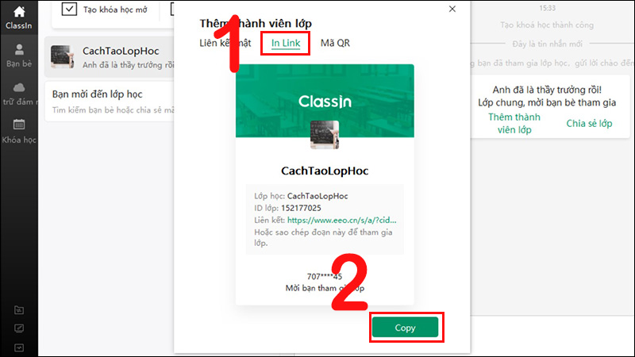Screen dimensions: 635x357
Task: Switch to the Mã QR tab
Action: tap(335, 43)
